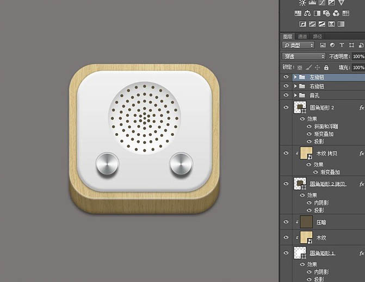Switch to the 路径 tab
Viewport: 365px width, 282px height.
317,36
